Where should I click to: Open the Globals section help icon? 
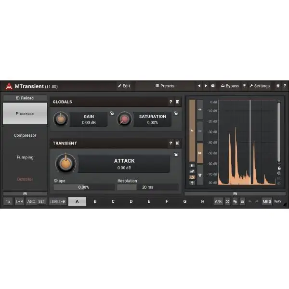(x=171, y=102)
